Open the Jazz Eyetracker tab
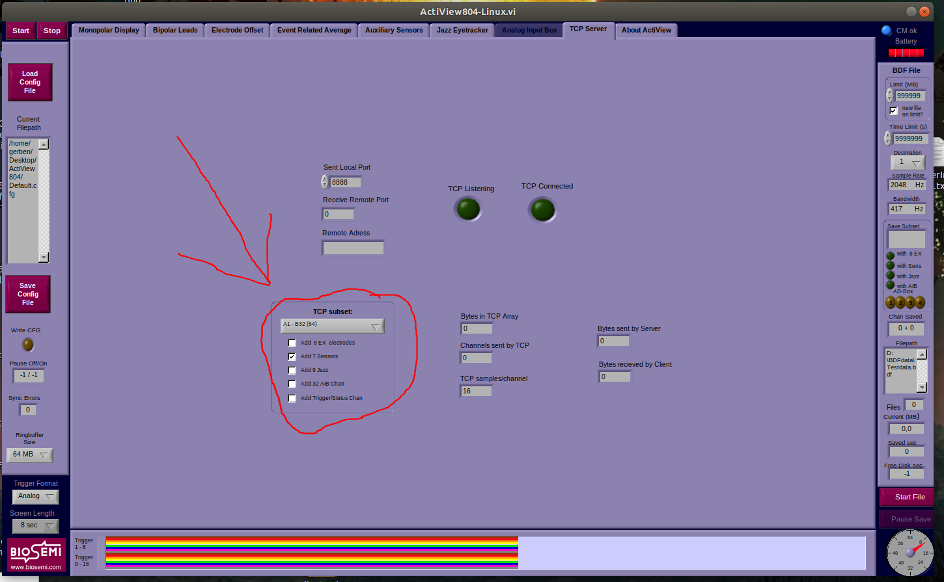This screenshot has height=582, width=944. tap(462, 30)
